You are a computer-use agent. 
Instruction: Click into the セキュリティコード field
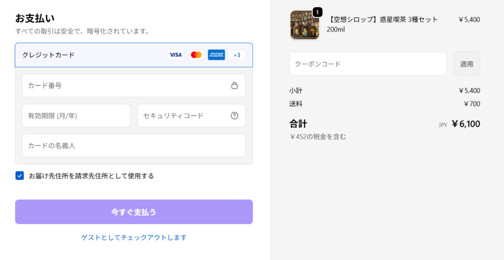tap(182, 116)
